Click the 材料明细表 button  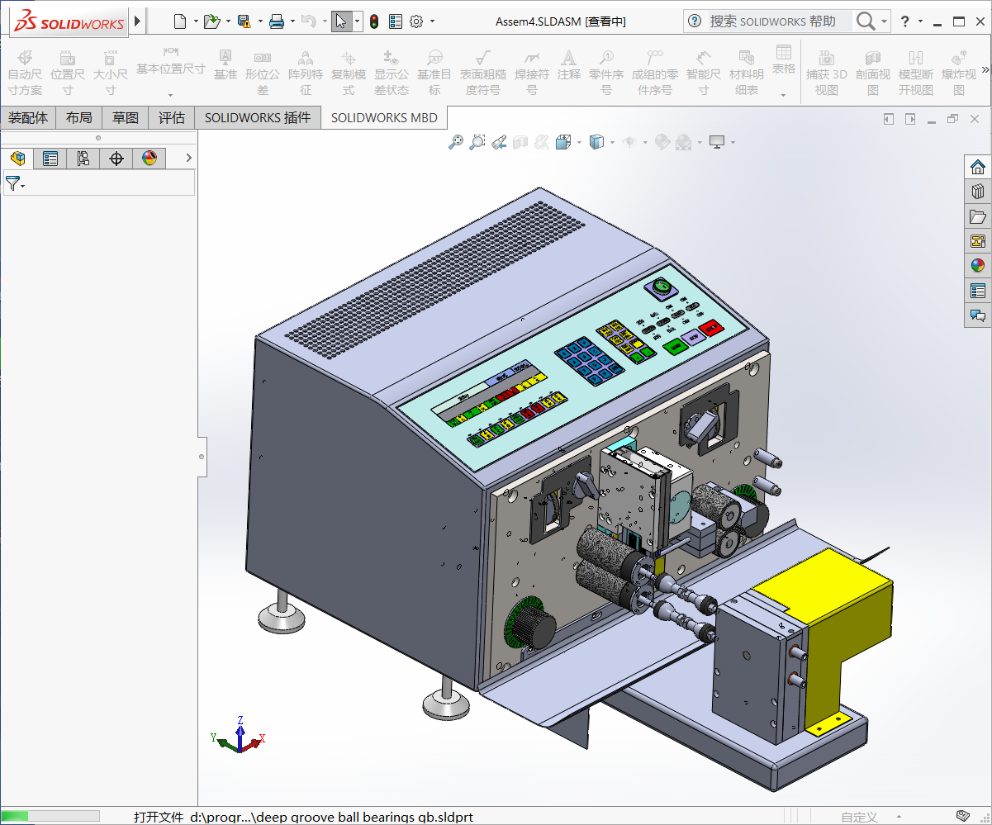click(x=746, y=73)
